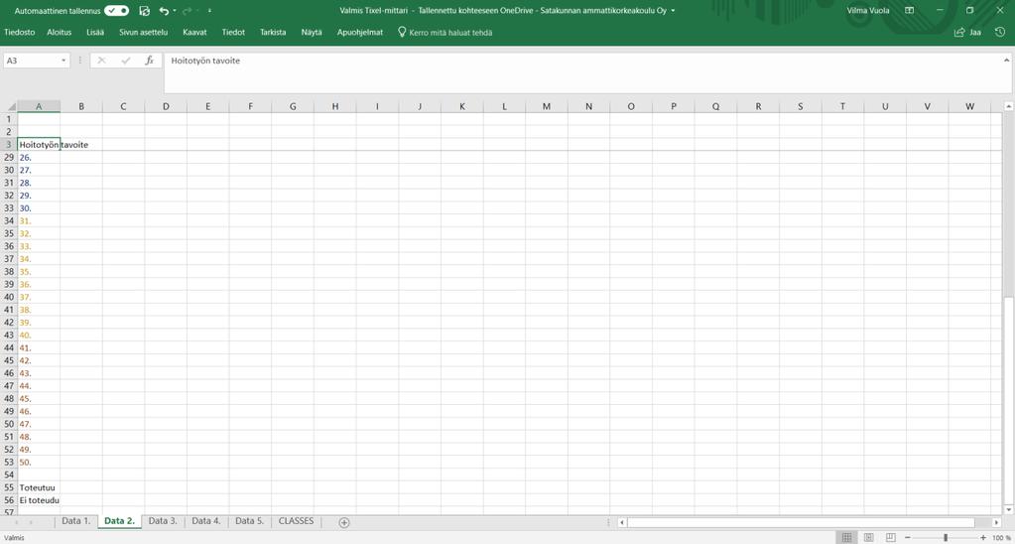
Task: Click the Name Box showing A3
Action: click(31, 61)
